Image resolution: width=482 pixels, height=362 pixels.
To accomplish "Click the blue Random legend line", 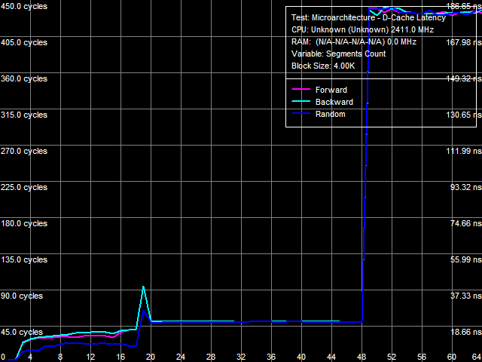I will (x=301, y=115).
